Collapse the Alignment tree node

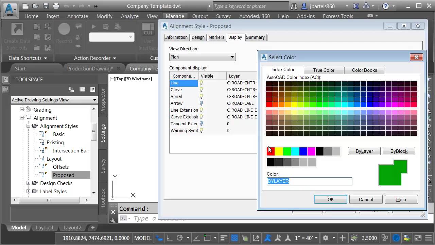22,118
